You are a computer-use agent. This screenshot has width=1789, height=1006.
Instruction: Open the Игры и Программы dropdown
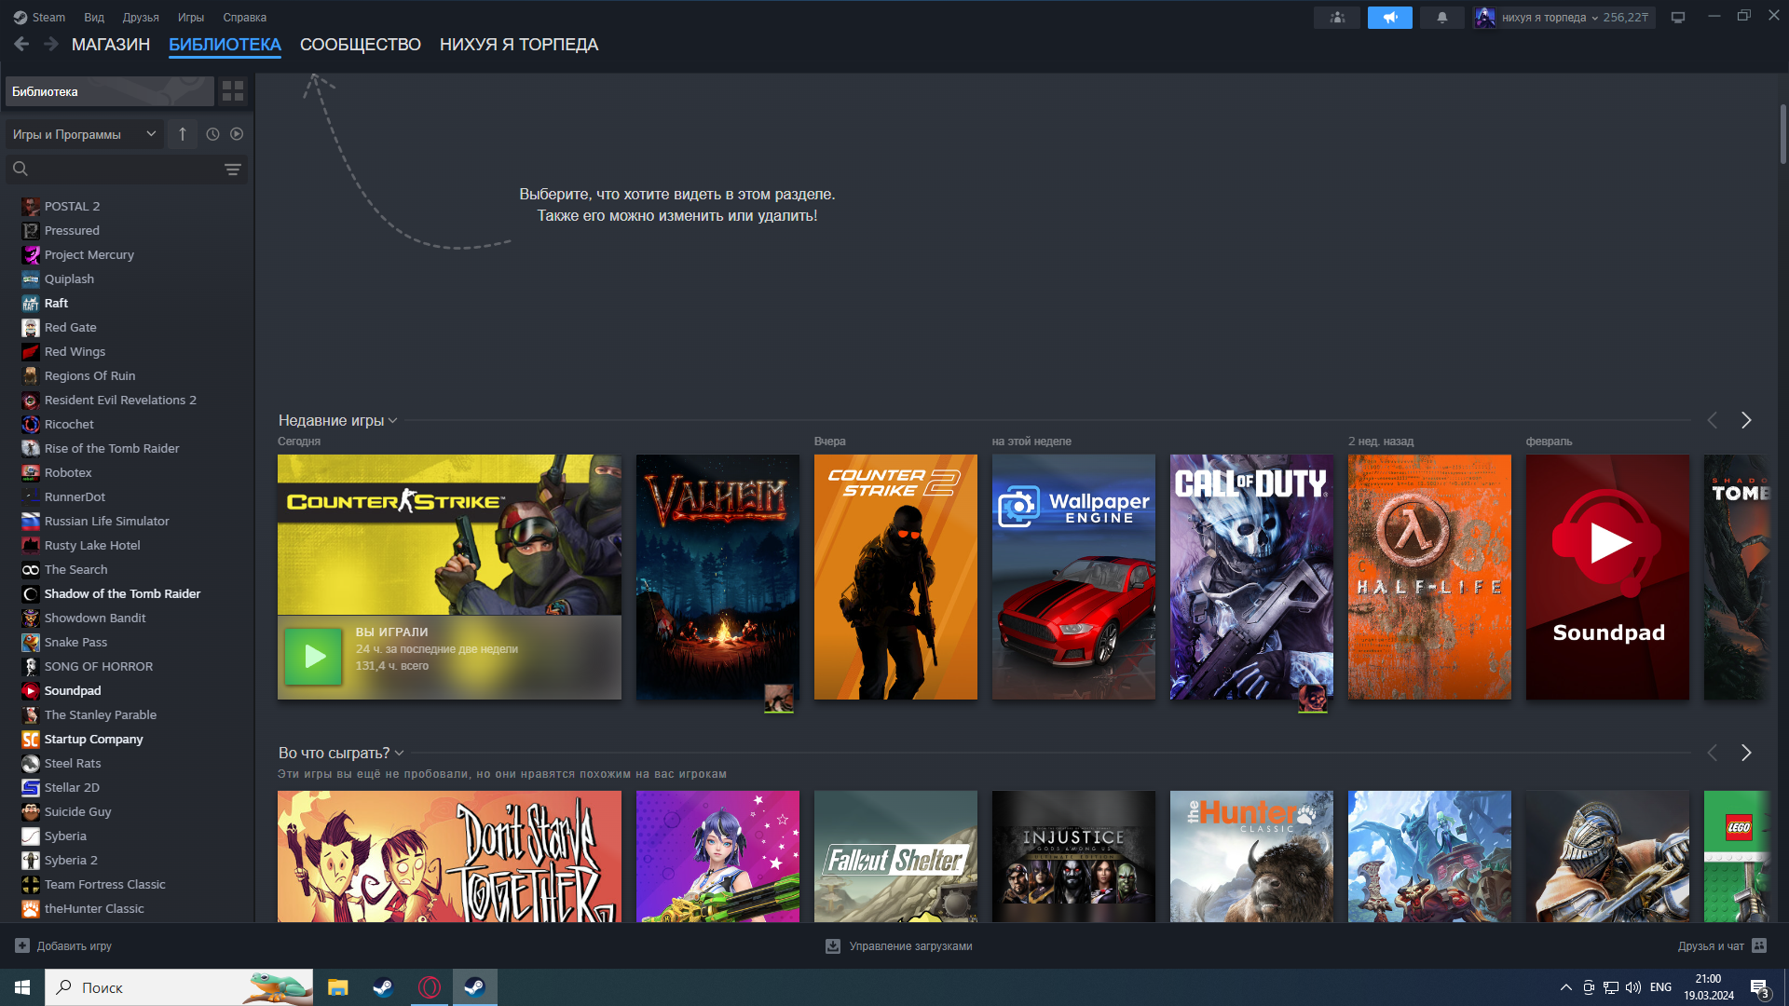84,134
